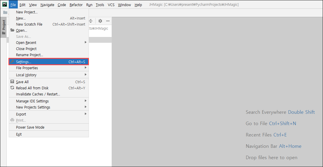Expand the New Projects Settings submenu
323x167 pixels.
pos(49,107)
